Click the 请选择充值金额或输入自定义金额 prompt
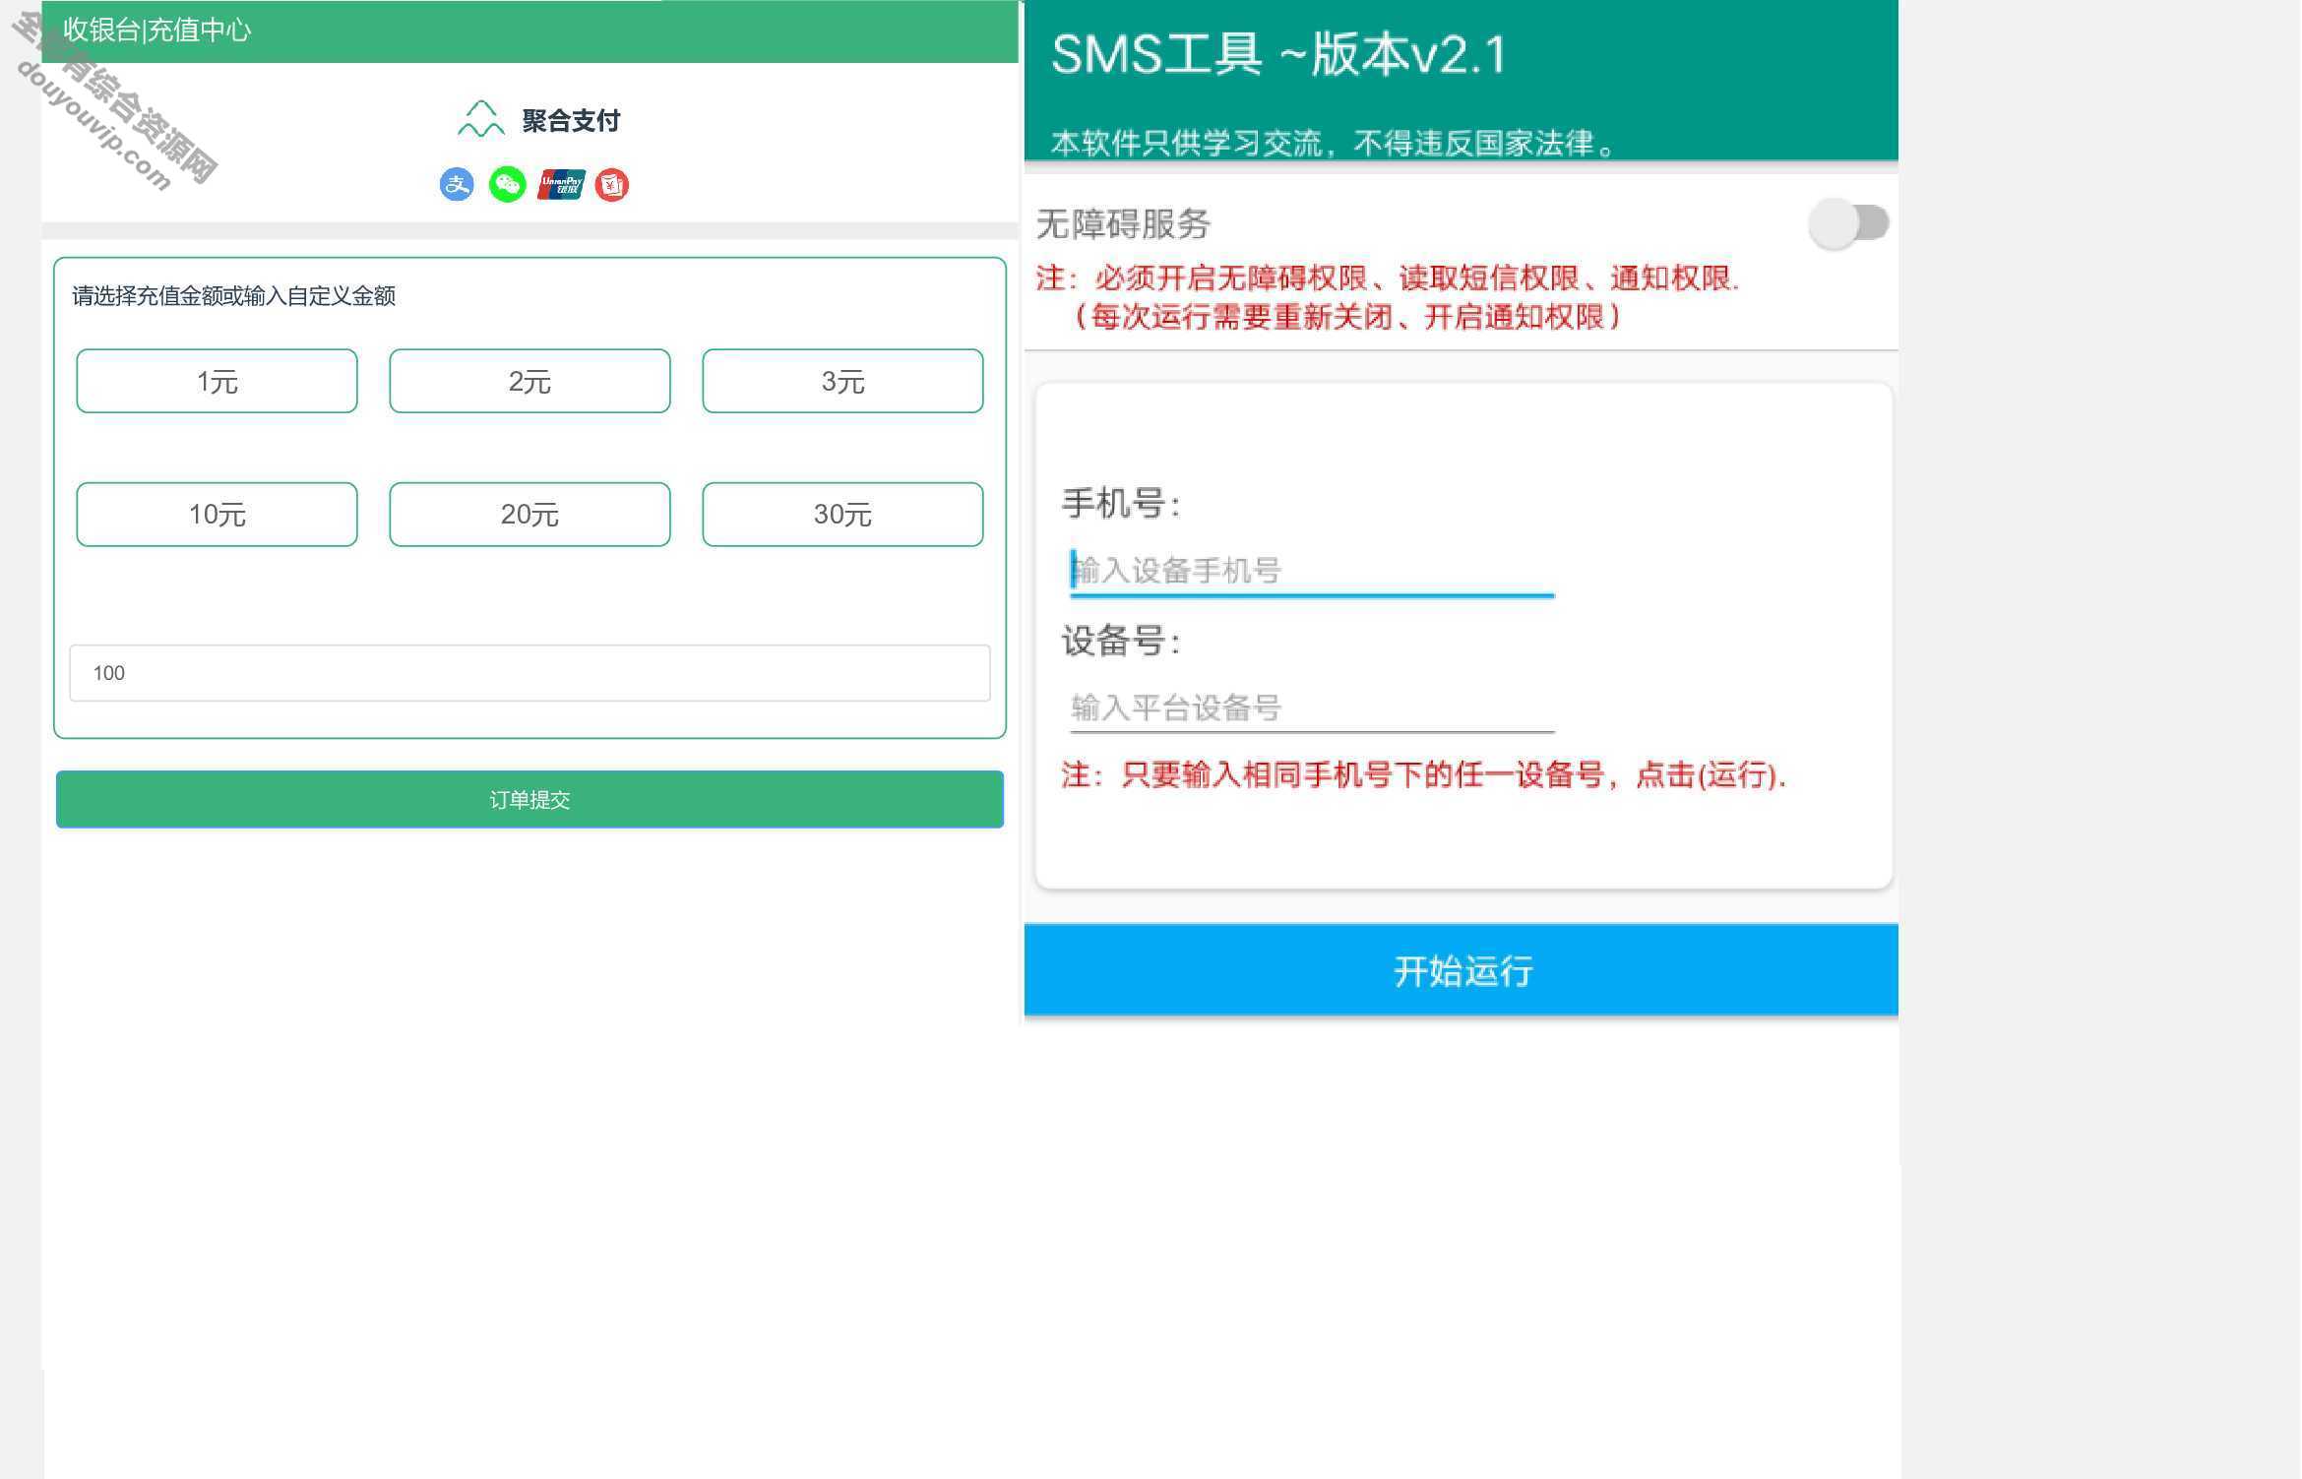This screenshot has height=1479, width=2302. coord(233,296)
